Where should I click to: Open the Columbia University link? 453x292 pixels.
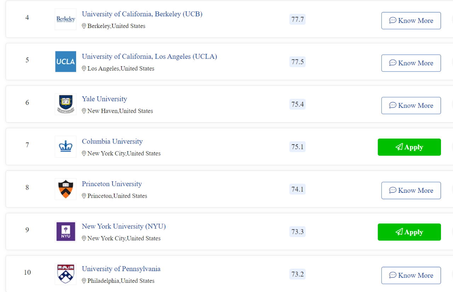[112, 141]
